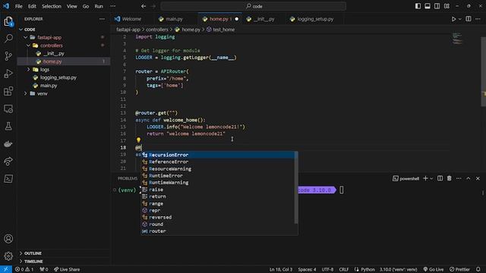This screenshot has width=486, height=273.
Task: Open the Search view icon
Action: [x=8, y=39]
